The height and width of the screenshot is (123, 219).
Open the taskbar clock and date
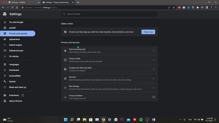pyautogui.click(x=209, y=120)
